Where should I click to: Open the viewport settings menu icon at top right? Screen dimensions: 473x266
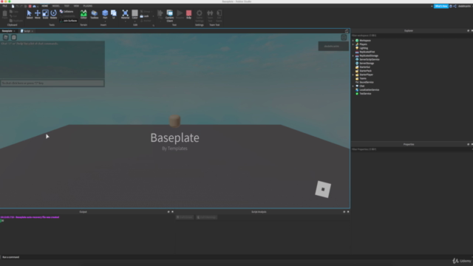pyautogui.click(x=344, y=38)
